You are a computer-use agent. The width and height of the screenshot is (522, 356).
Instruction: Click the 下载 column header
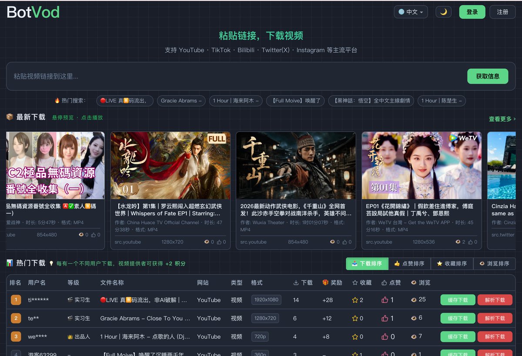pos(303,282)
